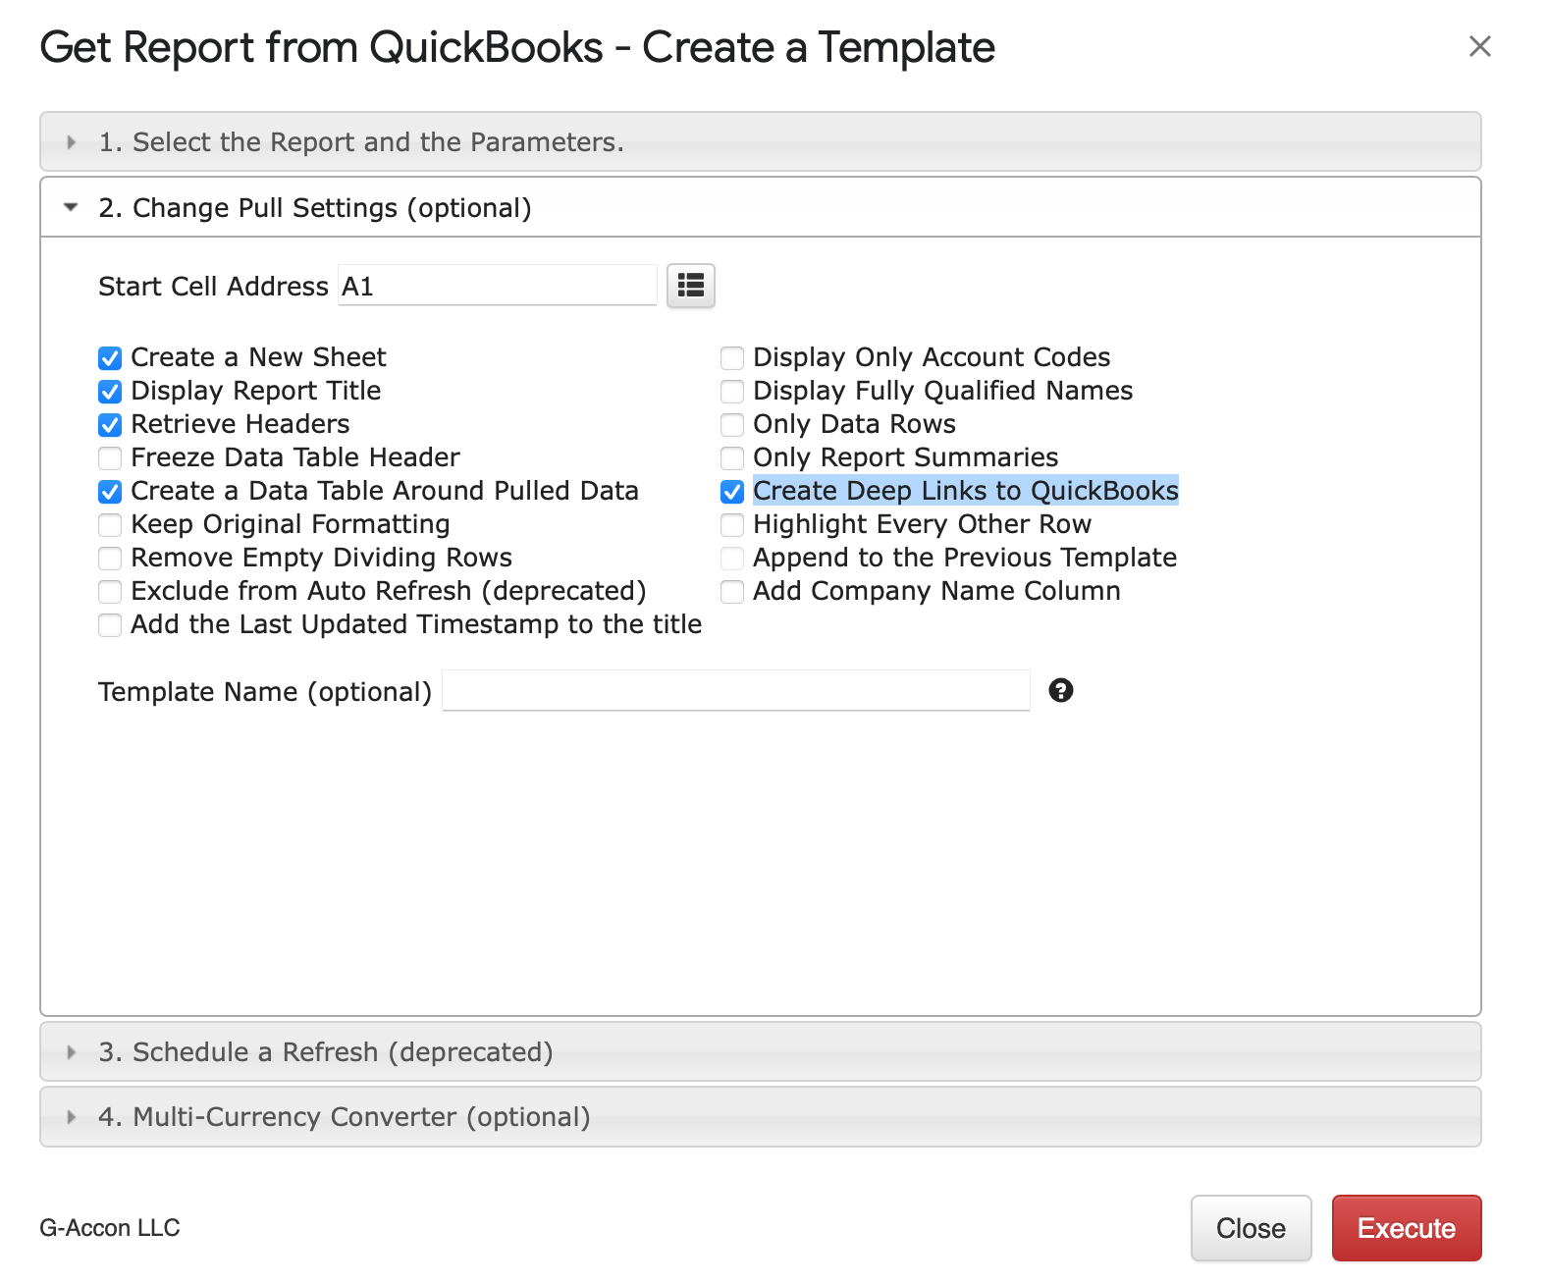Uncheck Create a New Sheet
This screenshot has height=1284, width=1547.
tap(110, 358)
